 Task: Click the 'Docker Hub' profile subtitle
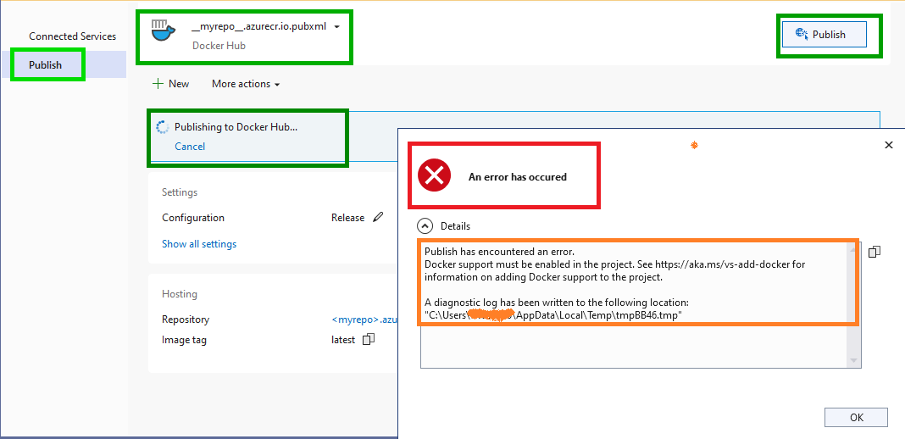(x=219, y=46)
